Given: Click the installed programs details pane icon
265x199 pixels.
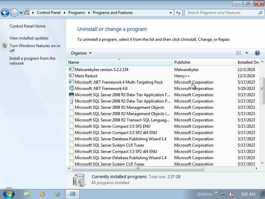Looking at the screenshot, I should (x=79, y=180).
